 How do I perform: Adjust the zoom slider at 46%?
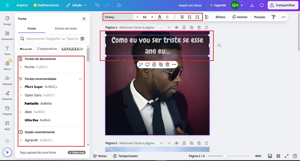pos(225,156)
